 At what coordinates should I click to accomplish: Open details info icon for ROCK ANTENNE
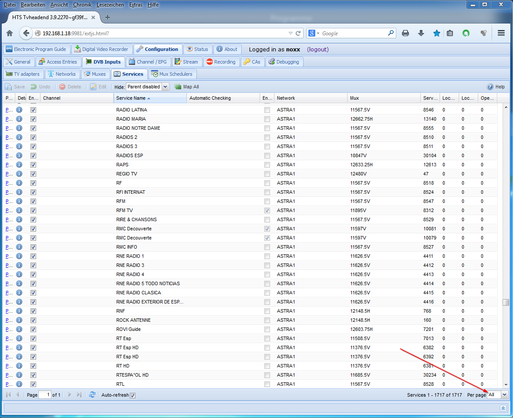click(x=19, y=320)
